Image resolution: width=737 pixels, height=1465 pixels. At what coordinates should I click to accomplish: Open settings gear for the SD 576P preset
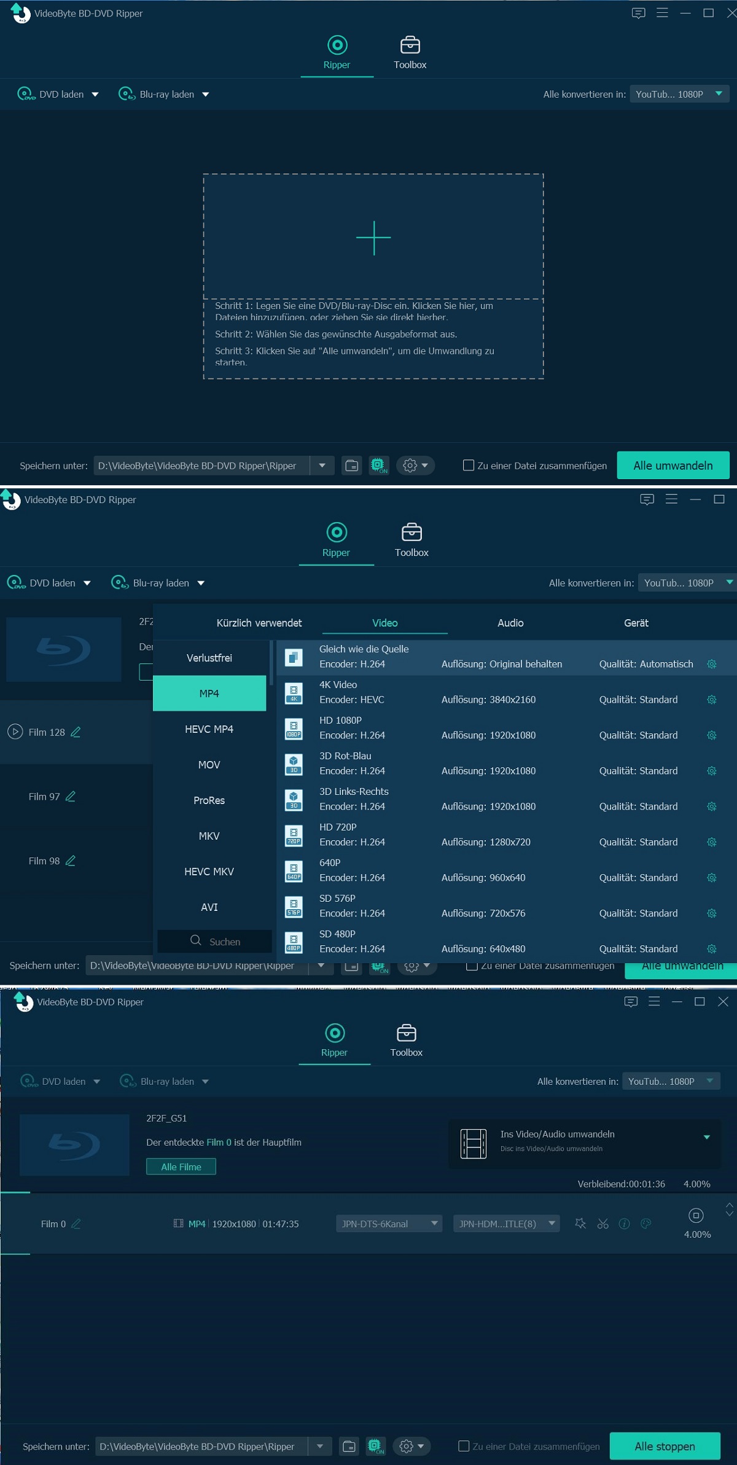click(x=712, y=913)
